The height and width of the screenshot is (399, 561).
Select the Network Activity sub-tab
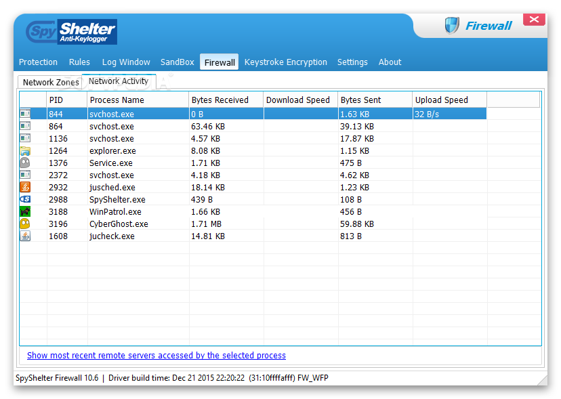click(x=119, y=81)
